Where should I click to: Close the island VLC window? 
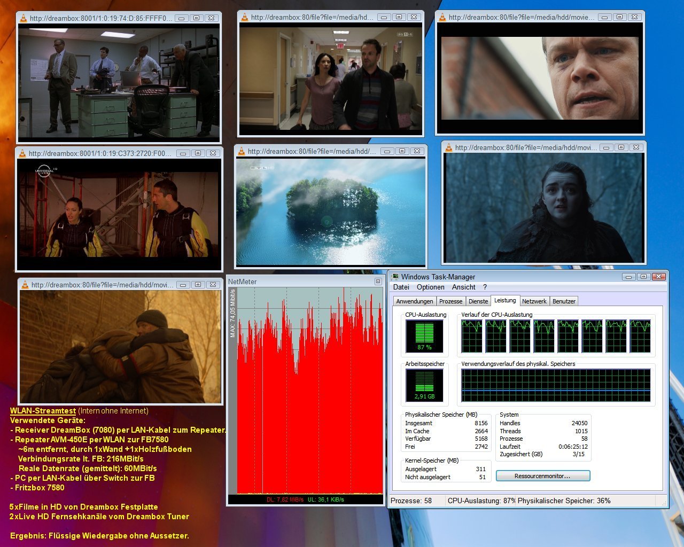pos(417,151)
